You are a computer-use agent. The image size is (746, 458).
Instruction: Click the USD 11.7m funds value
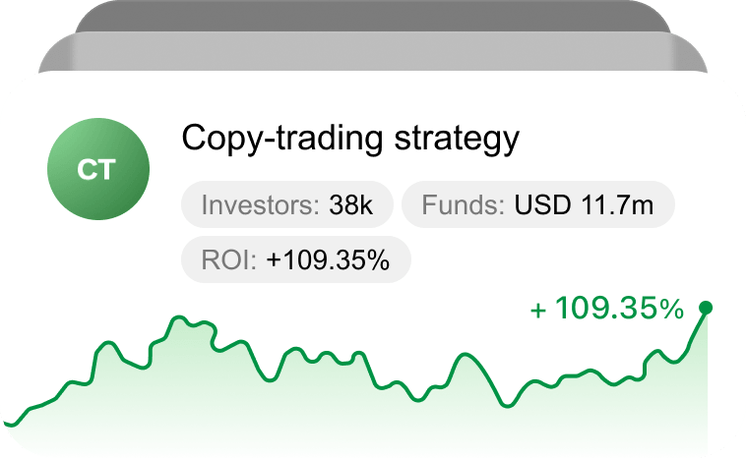(584, 206)
